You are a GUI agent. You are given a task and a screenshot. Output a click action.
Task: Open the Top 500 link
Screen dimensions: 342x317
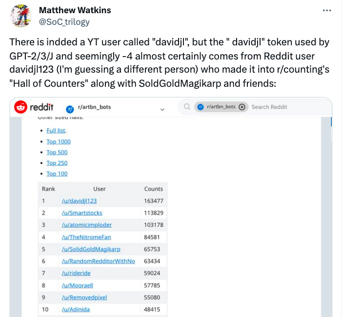click(x=57, y=152)
